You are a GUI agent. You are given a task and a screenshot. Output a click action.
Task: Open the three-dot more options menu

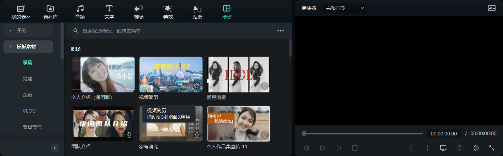[280, 31]
